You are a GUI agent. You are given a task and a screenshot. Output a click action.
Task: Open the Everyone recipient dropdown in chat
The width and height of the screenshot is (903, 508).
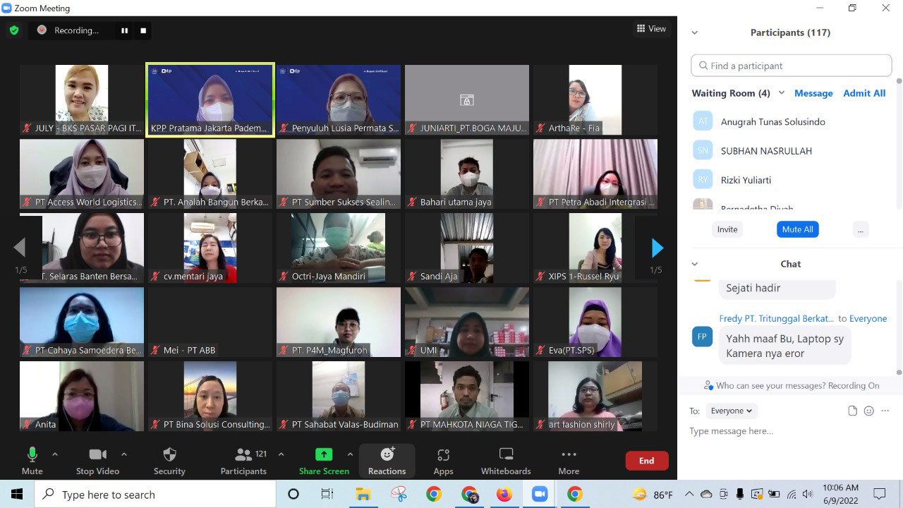tap(729, 411)
